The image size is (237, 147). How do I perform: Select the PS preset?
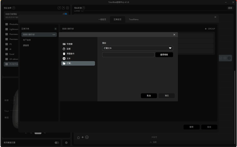11,44
